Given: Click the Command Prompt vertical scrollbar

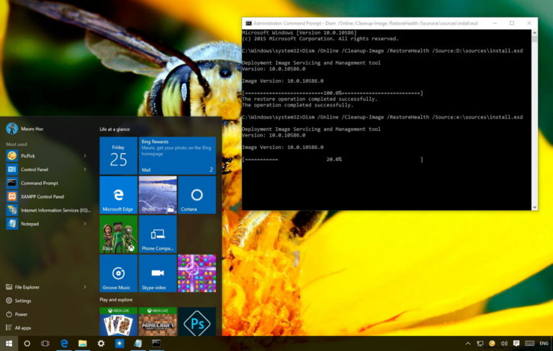Looking at the screenshot, I should click(534, 119).
